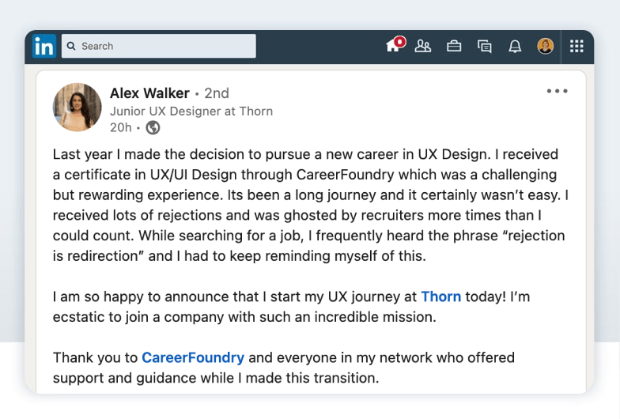Go to the Home feed icon
Viewport: 620px width, 419px height.
[392, 47]
